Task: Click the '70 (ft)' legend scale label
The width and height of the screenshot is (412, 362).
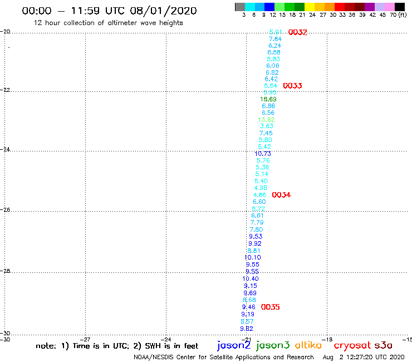Action: tap(398, 14)
